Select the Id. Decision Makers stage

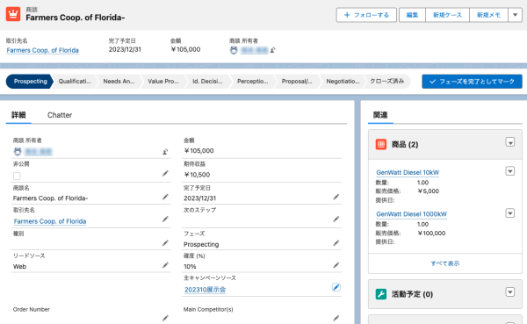(x=207, y=82)
